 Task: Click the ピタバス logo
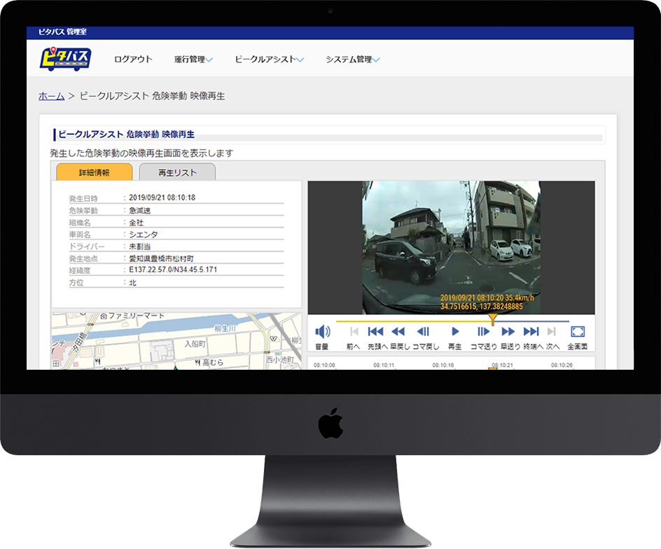click(x=65, y=59)
